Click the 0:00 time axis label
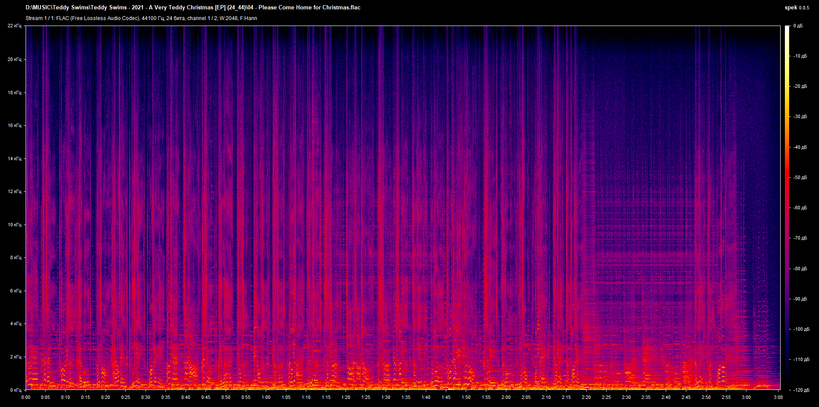This screenshot has width=819, height=407. (x=26, y=397)
